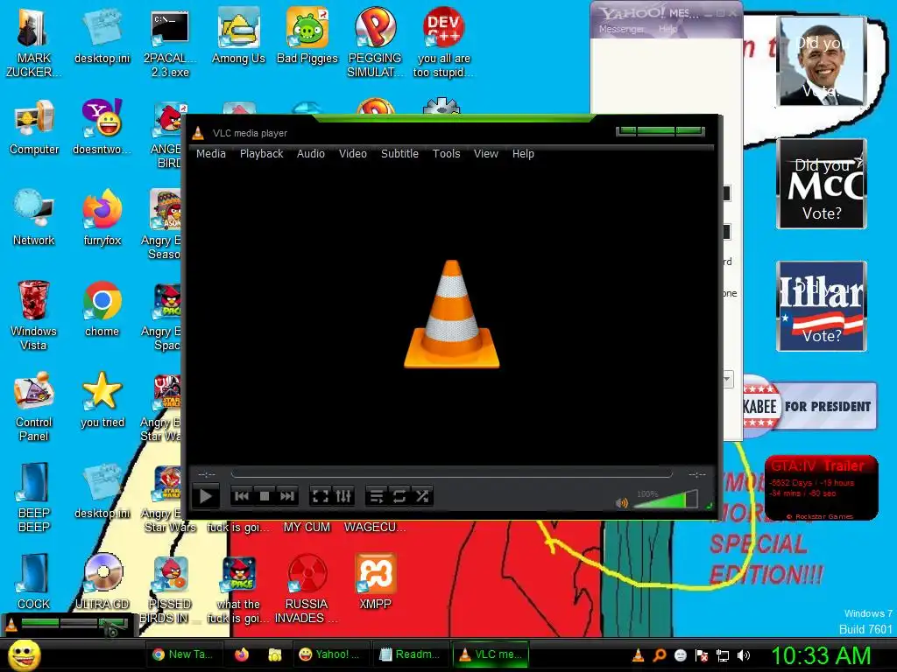Viewport: 897px width, 672px height.
Task: Click the VLC seek bar
Action: tap(451, 474)
